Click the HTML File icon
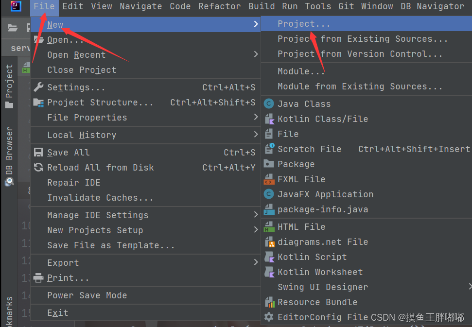The image size is (472, 327). pyautogui.click(x=269, y=227)
